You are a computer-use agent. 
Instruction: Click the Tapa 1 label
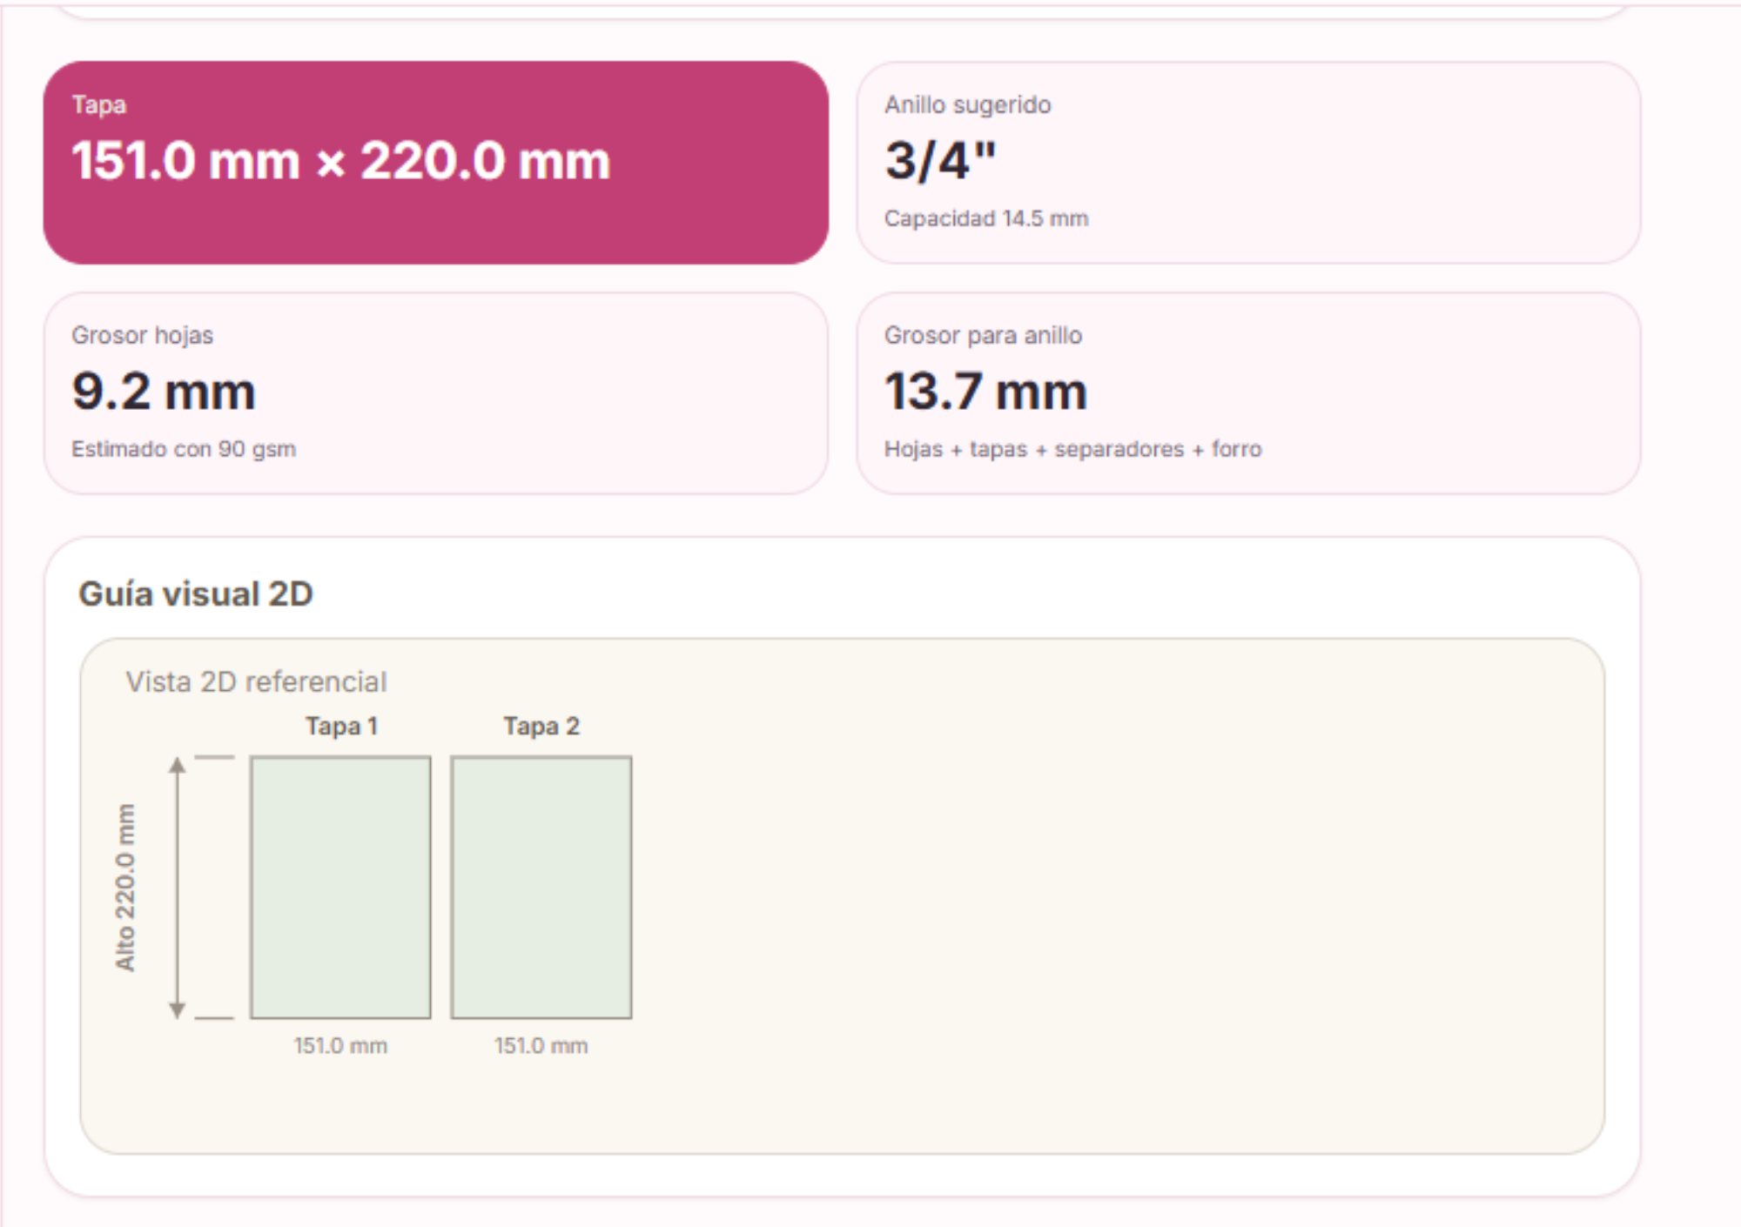341,726
